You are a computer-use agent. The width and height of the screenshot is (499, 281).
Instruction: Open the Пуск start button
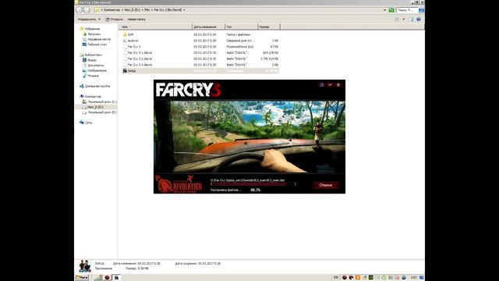coord(82,278)
